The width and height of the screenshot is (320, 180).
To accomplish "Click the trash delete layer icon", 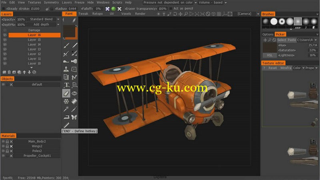I will (x=9, y=72).
